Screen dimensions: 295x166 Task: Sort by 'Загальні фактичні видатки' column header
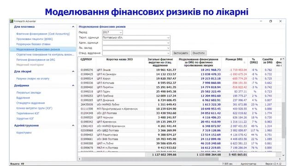tap(160, 62)
